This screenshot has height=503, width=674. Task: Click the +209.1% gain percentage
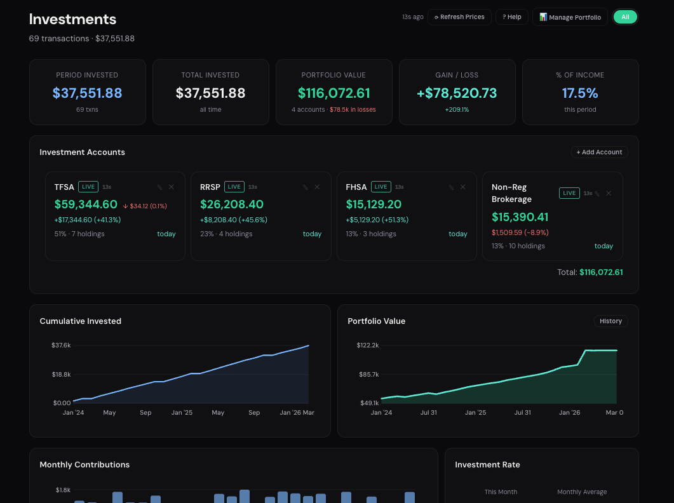point(457,110)
